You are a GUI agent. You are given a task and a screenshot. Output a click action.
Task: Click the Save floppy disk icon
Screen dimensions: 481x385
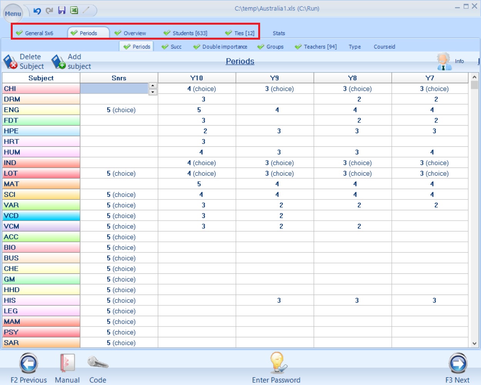point(62,10)
